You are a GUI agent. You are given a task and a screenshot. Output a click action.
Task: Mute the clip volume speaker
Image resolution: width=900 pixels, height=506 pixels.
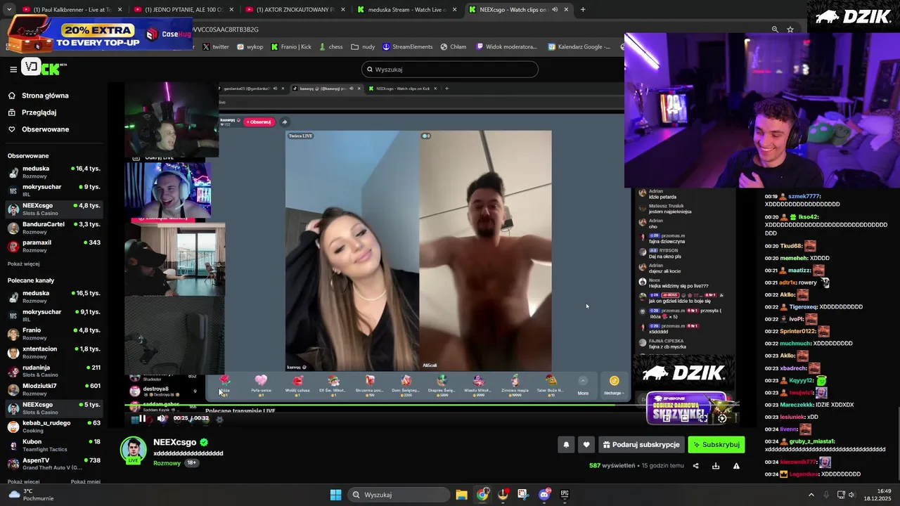tap(161, 418)
